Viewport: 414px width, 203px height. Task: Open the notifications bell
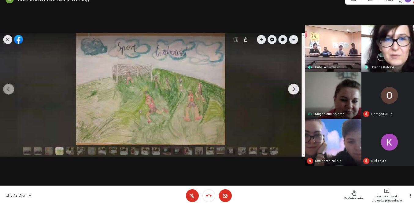tap(283, 39)
